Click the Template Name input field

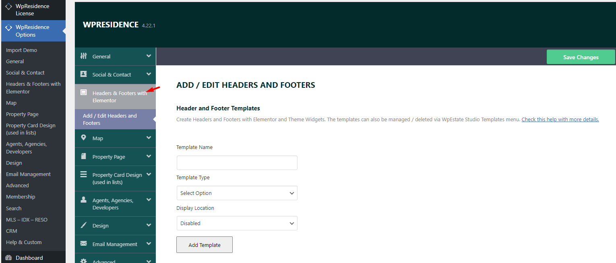236,162
